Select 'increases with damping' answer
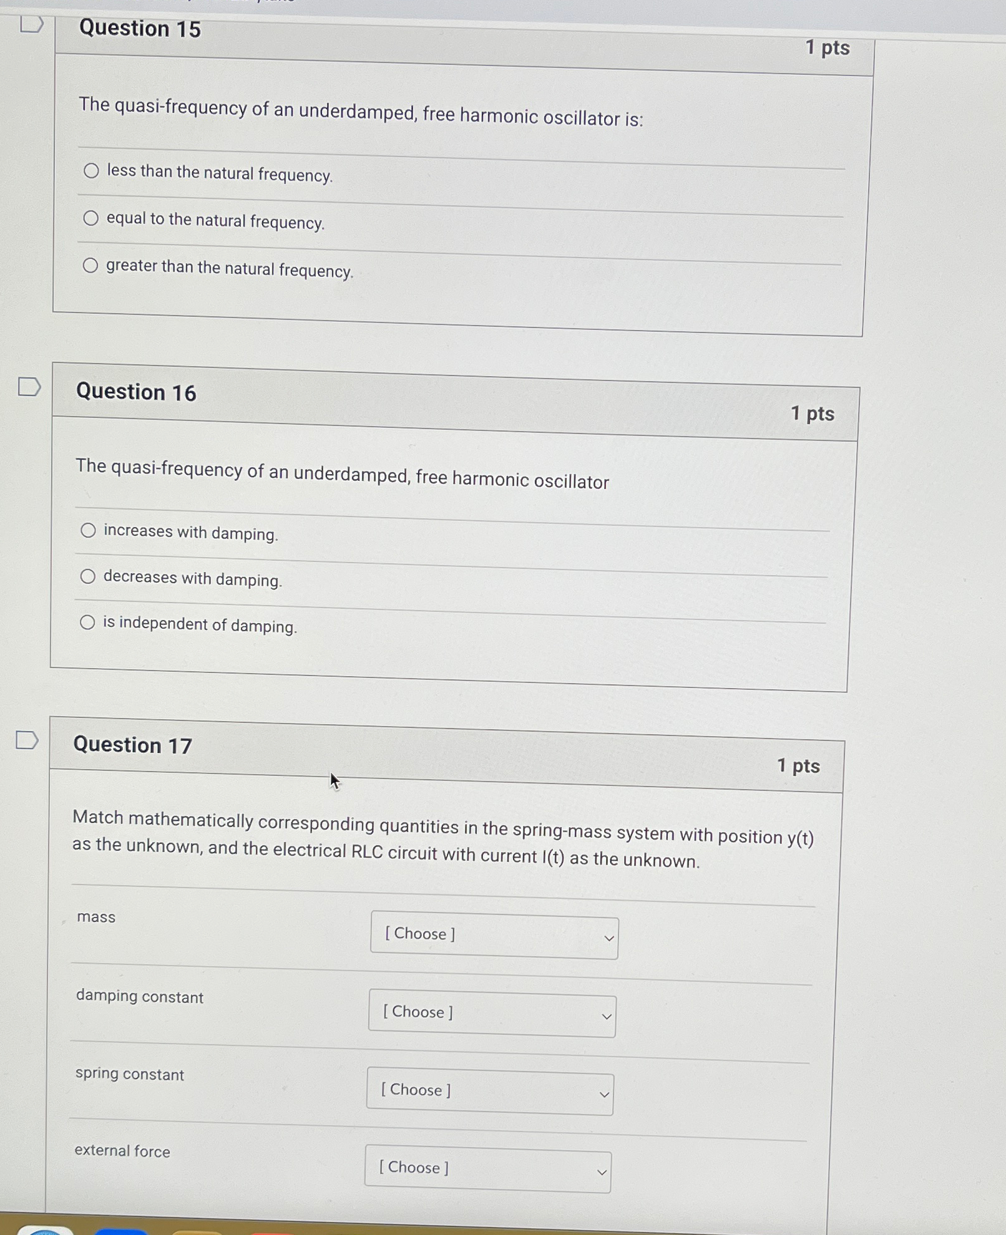1006x1235 pixels. (x=88, y=531)
